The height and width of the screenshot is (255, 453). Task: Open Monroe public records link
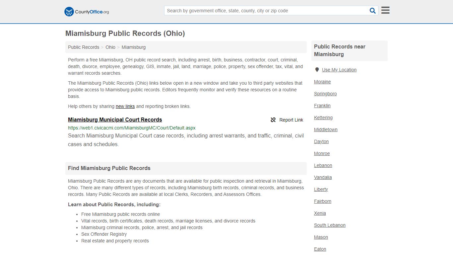coord(322,153)
